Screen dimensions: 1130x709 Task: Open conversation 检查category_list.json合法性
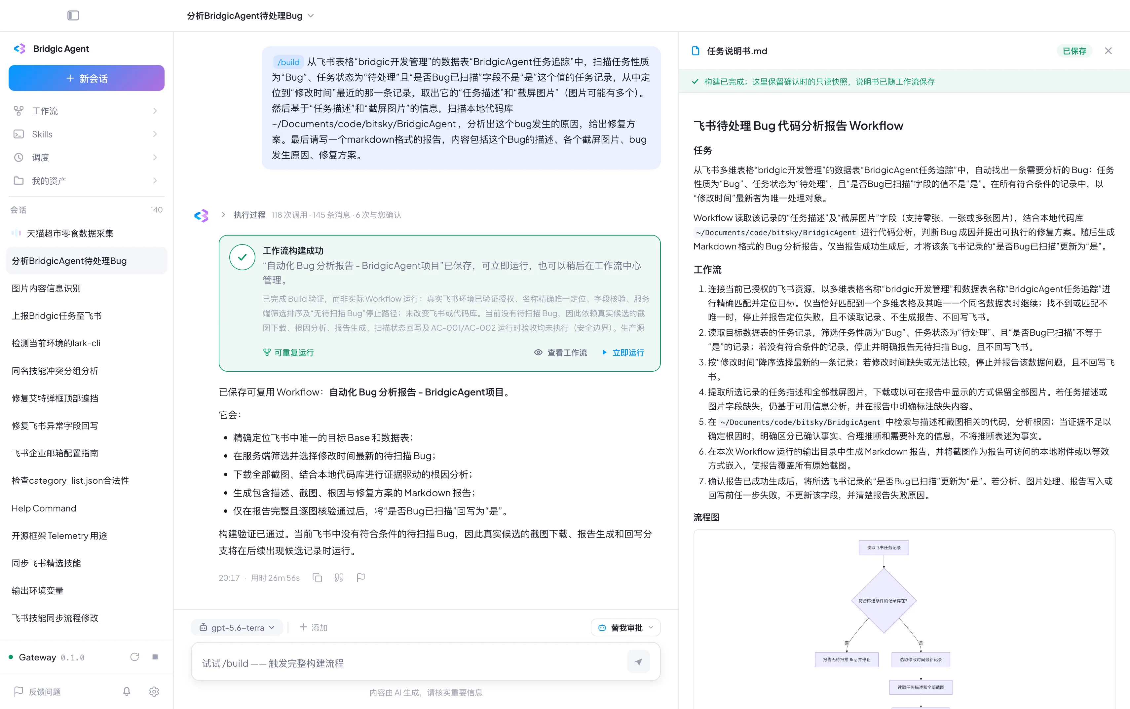(x=87, y=481)
